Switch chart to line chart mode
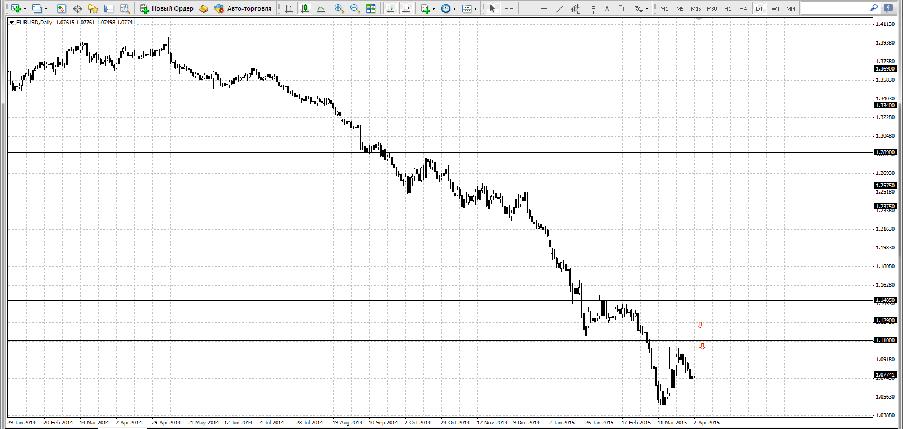The width and height of the screenshot is (903, 429). click(x=321, y=8)
